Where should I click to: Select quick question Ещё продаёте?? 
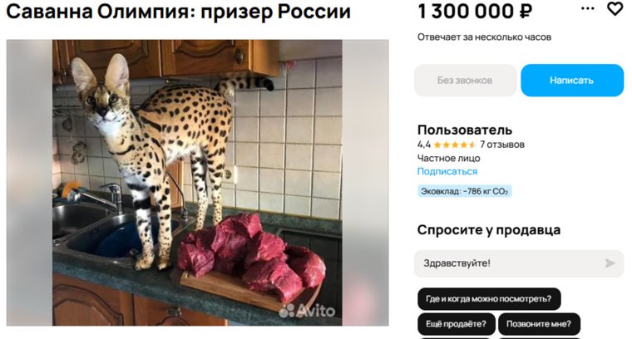457,324
